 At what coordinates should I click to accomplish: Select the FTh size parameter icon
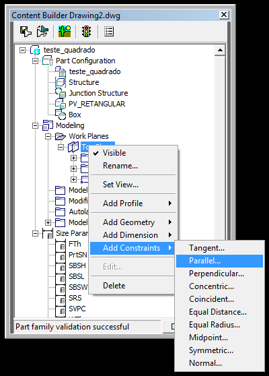pyautogui.click(x=61, y=244)
